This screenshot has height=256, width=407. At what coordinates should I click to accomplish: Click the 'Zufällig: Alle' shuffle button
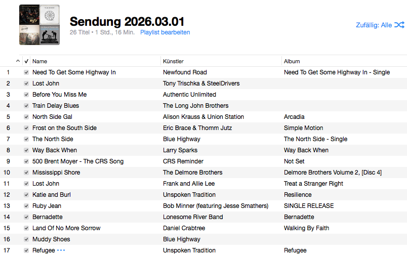[x=374, y=25]
